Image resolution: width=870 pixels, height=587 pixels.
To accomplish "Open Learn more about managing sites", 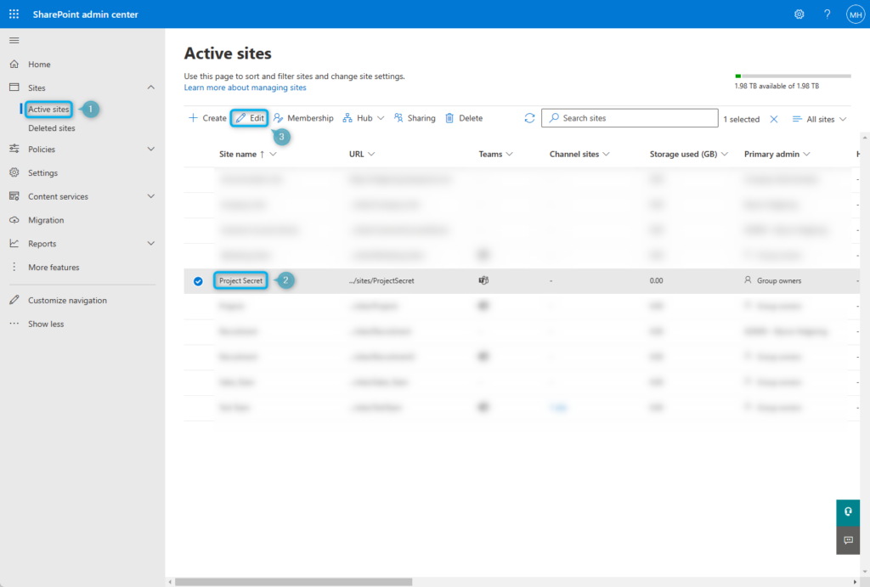I will [245, 87].
